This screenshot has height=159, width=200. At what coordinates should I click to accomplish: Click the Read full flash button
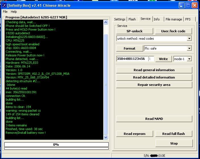coord(174,134)
